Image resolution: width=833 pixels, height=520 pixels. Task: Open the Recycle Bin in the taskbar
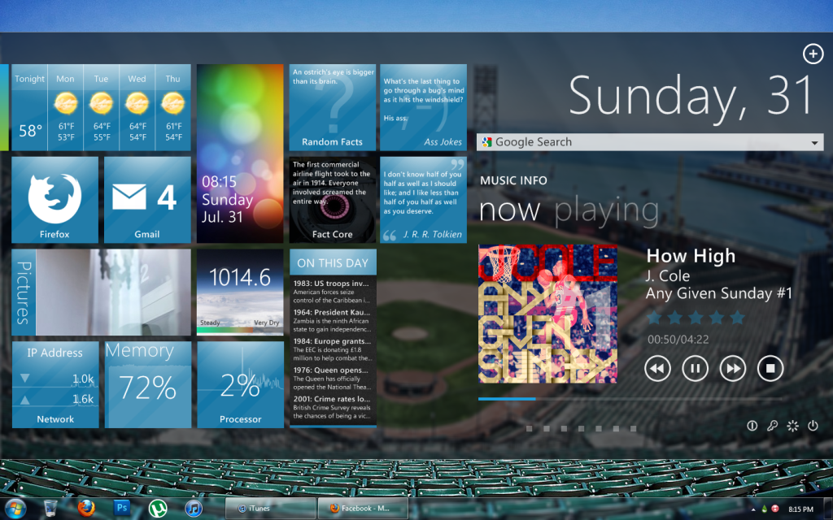[50, 508]
